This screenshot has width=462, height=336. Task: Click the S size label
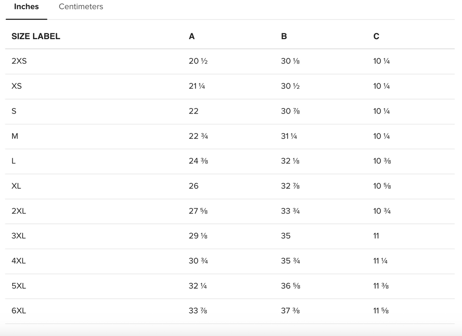[14, 111]
